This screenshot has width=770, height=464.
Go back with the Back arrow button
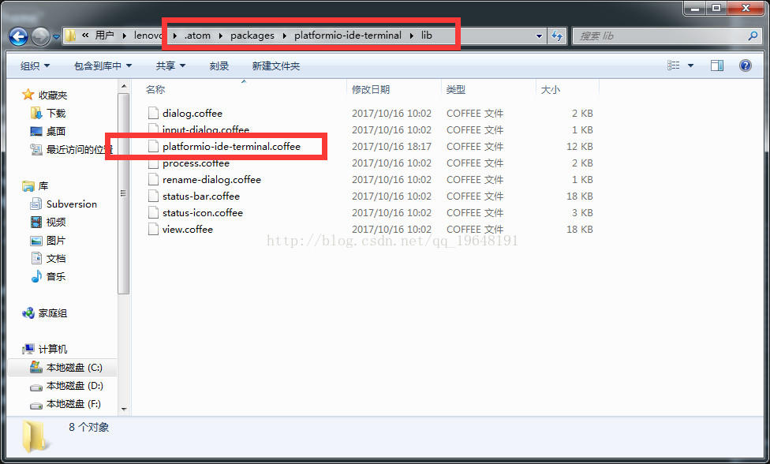[x=19, y=36]
